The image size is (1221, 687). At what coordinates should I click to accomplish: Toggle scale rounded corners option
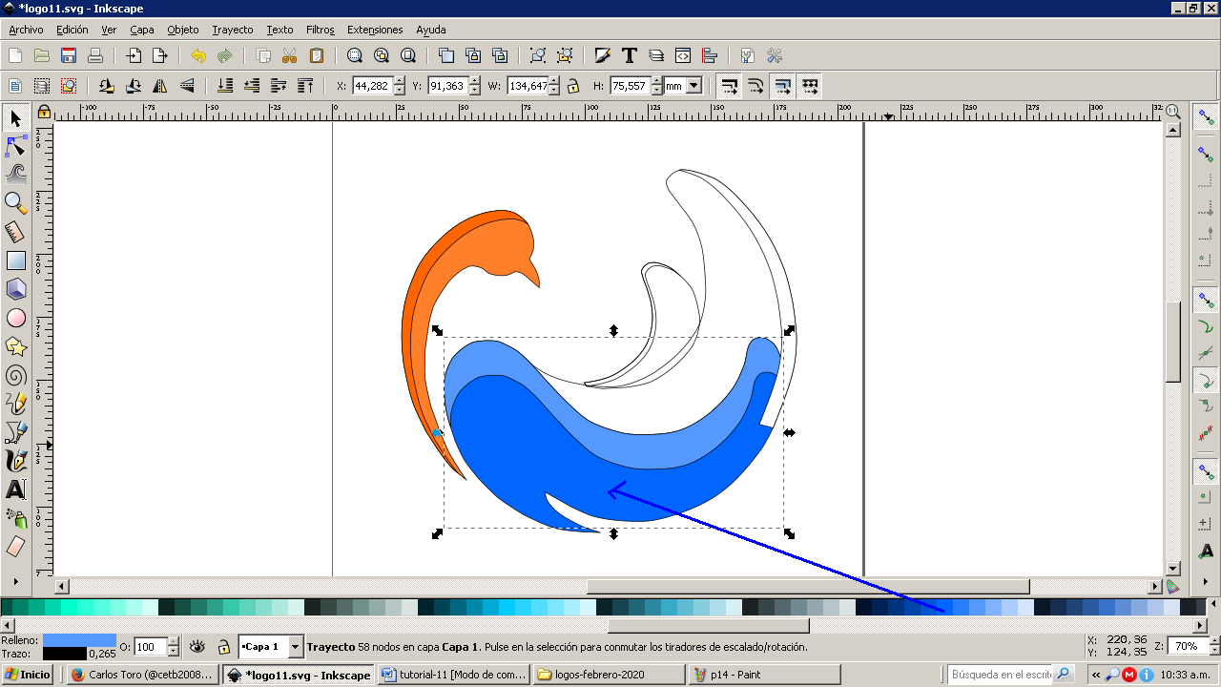(x=755, y=86)
